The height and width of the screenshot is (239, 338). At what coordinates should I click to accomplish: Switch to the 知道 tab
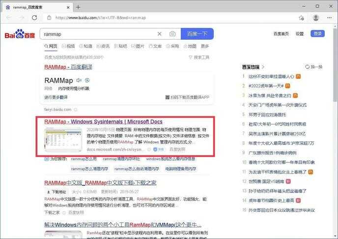[x=86, y=46]
